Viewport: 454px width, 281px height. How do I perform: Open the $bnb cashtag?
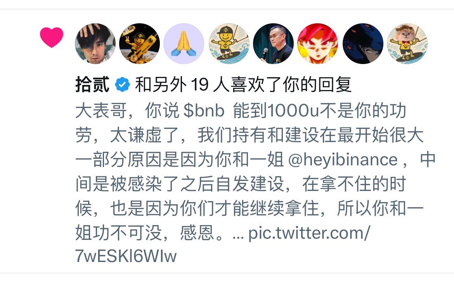click(204, 111)
